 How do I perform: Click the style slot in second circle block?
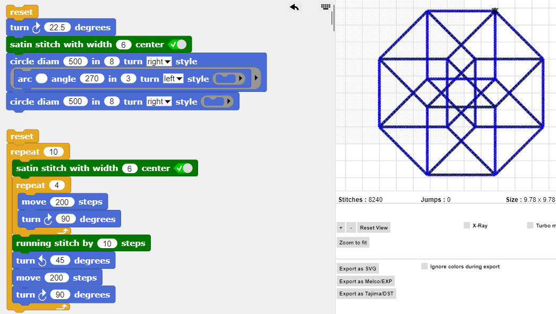tap(214, 101)
